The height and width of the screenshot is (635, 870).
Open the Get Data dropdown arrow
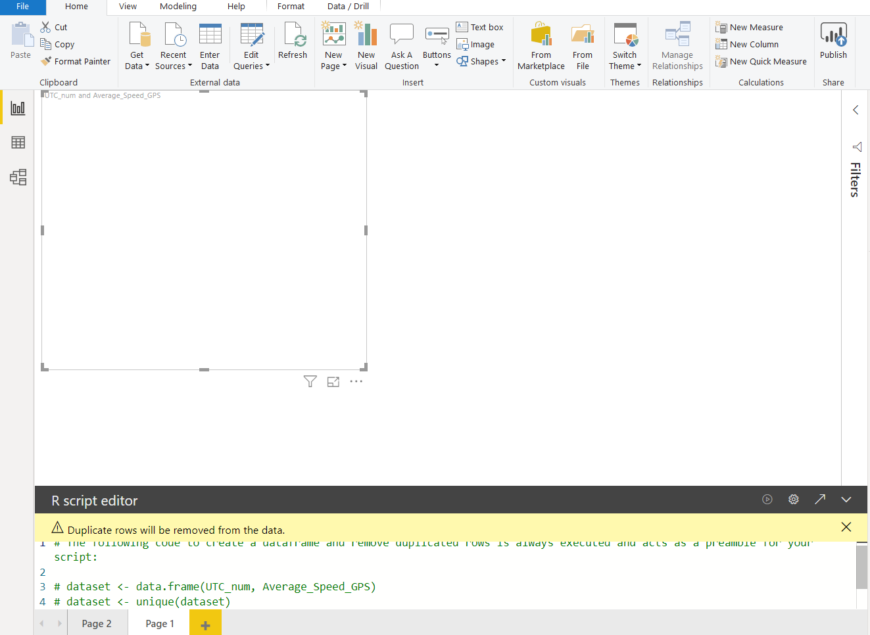147,66
